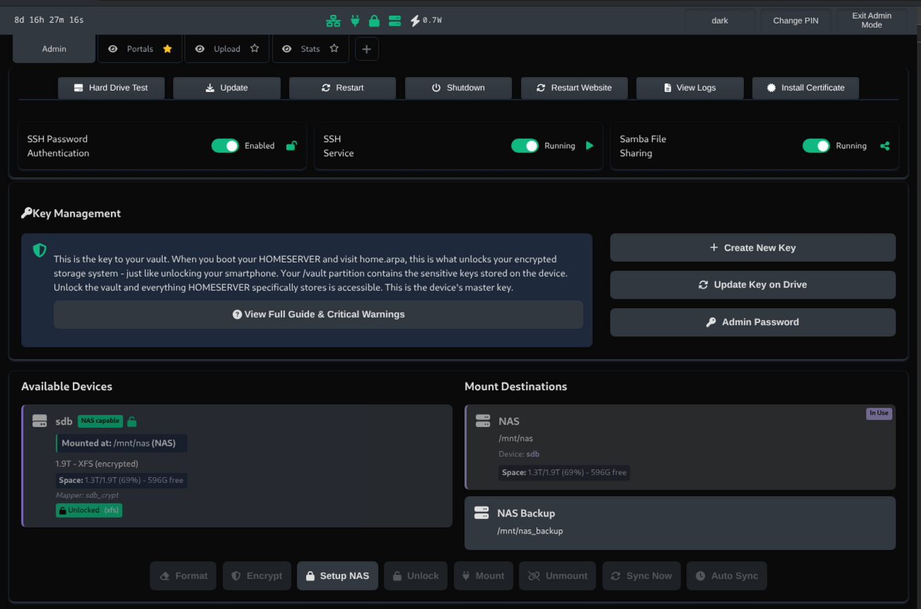This screenshot has width=921, height=609.
Task: Click the lightning bolt power usage icon
Action: point(415,20)
